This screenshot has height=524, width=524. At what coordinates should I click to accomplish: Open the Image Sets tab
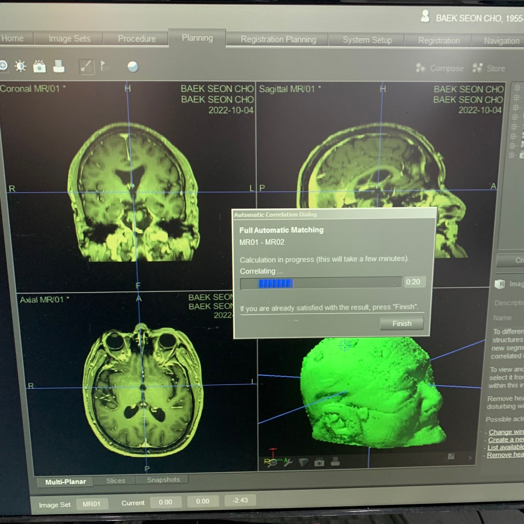[x=69, y=39]
